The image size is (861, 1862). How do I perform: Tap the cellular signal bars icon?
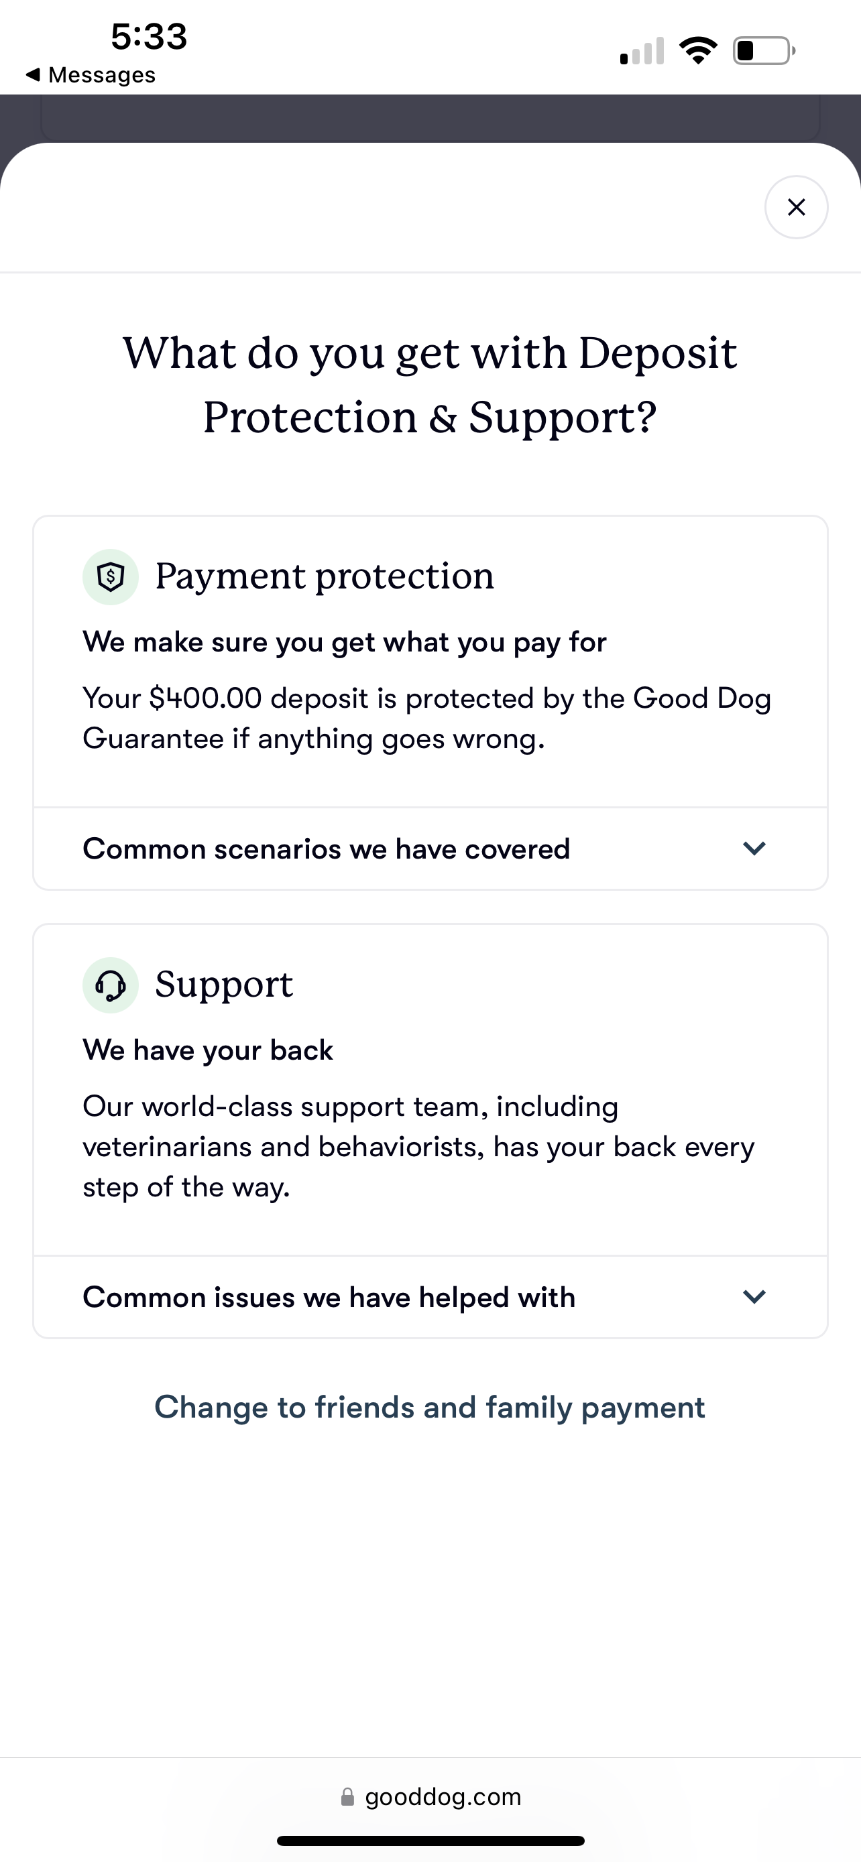pos(642,50)
